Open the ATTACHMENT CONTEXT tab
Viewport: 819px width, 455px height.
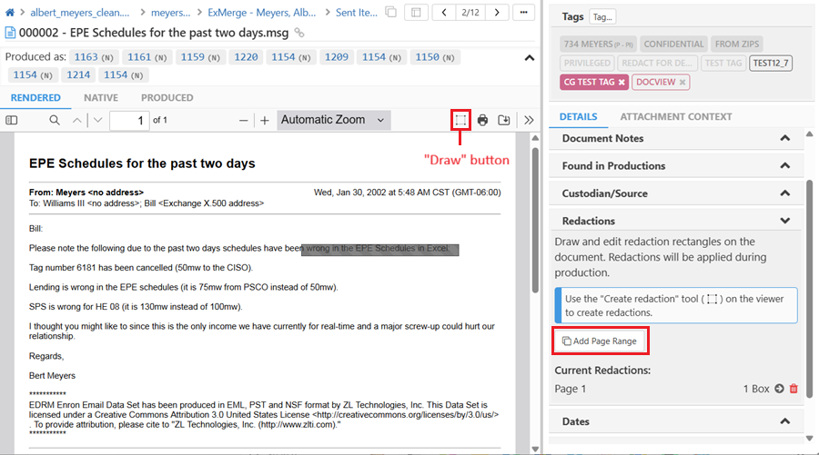676,117
